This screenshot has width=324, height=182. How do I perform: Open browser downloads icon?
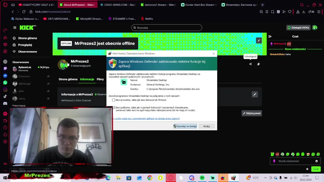303,12
